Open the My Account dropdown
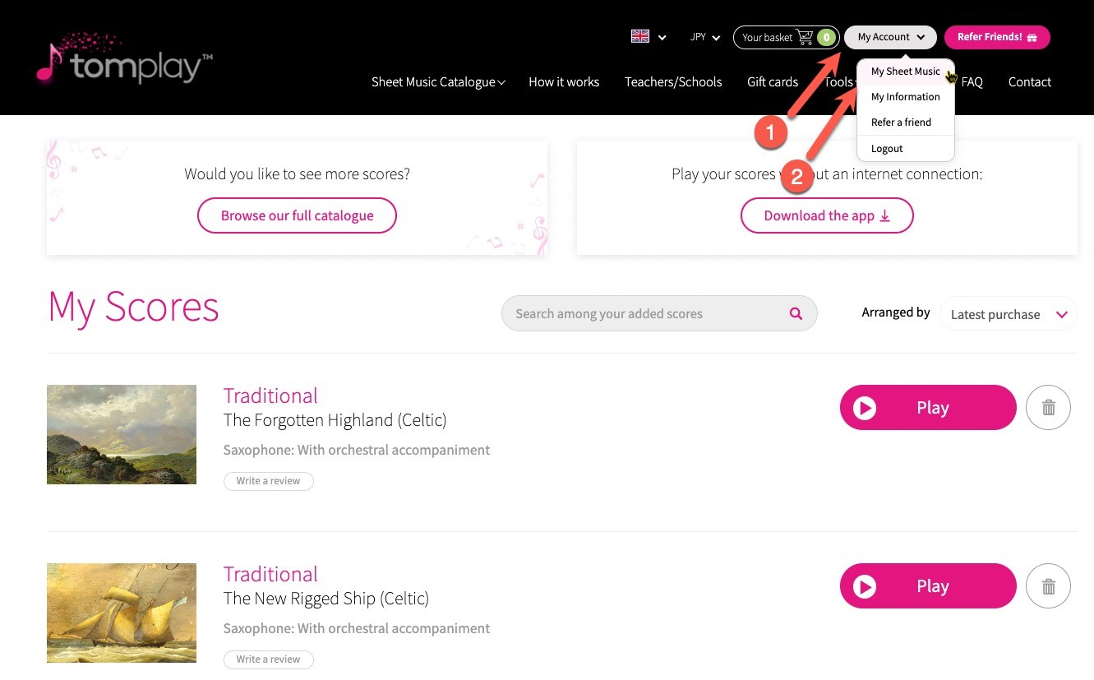Image resolution: width=1094 pixels, height=680 pixels. (x=890, y=37)
